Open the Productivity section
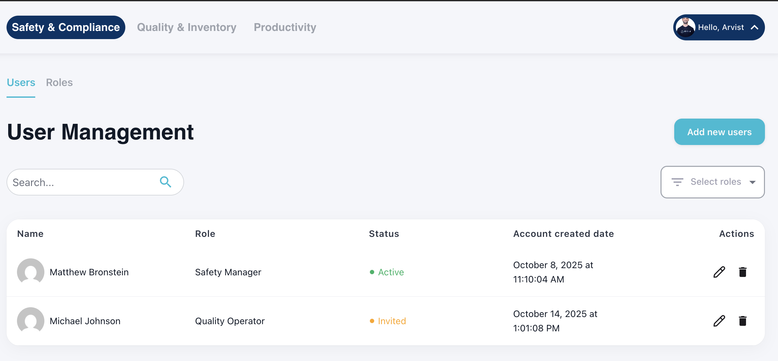 285,27
